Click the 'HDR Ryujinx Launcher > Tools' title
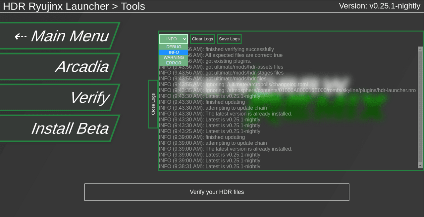Screen dimensions: 424x217 (x=74, y=6)
